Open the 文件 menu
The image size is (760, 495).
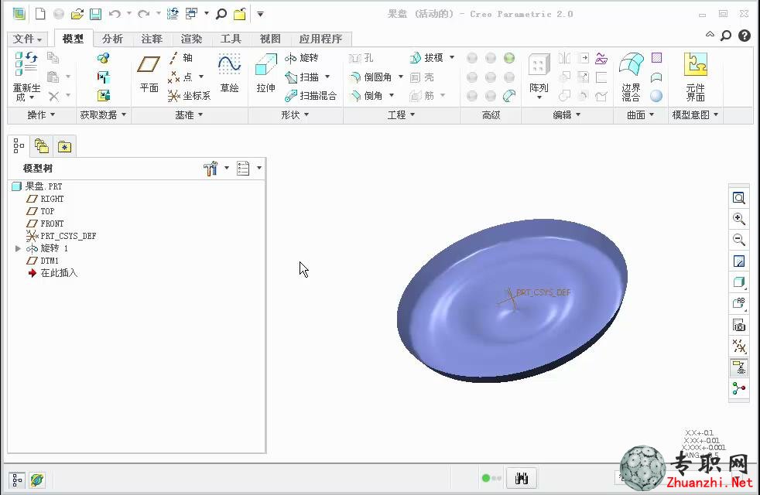(28, 39)
